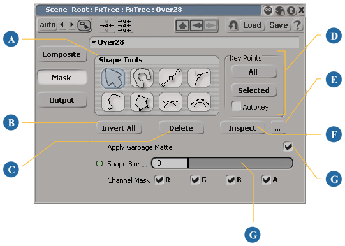This screenshot has width=345, height=246.
Task: Open the ellipsis menu next to Inspect
Action: [x=277, y=128]
